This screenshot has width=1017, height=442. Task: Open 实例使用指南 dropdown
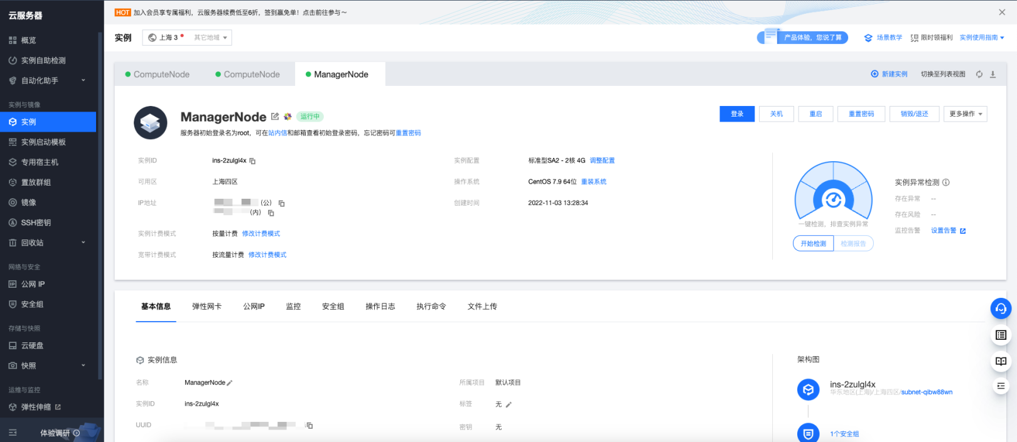(x=982, y=38)
